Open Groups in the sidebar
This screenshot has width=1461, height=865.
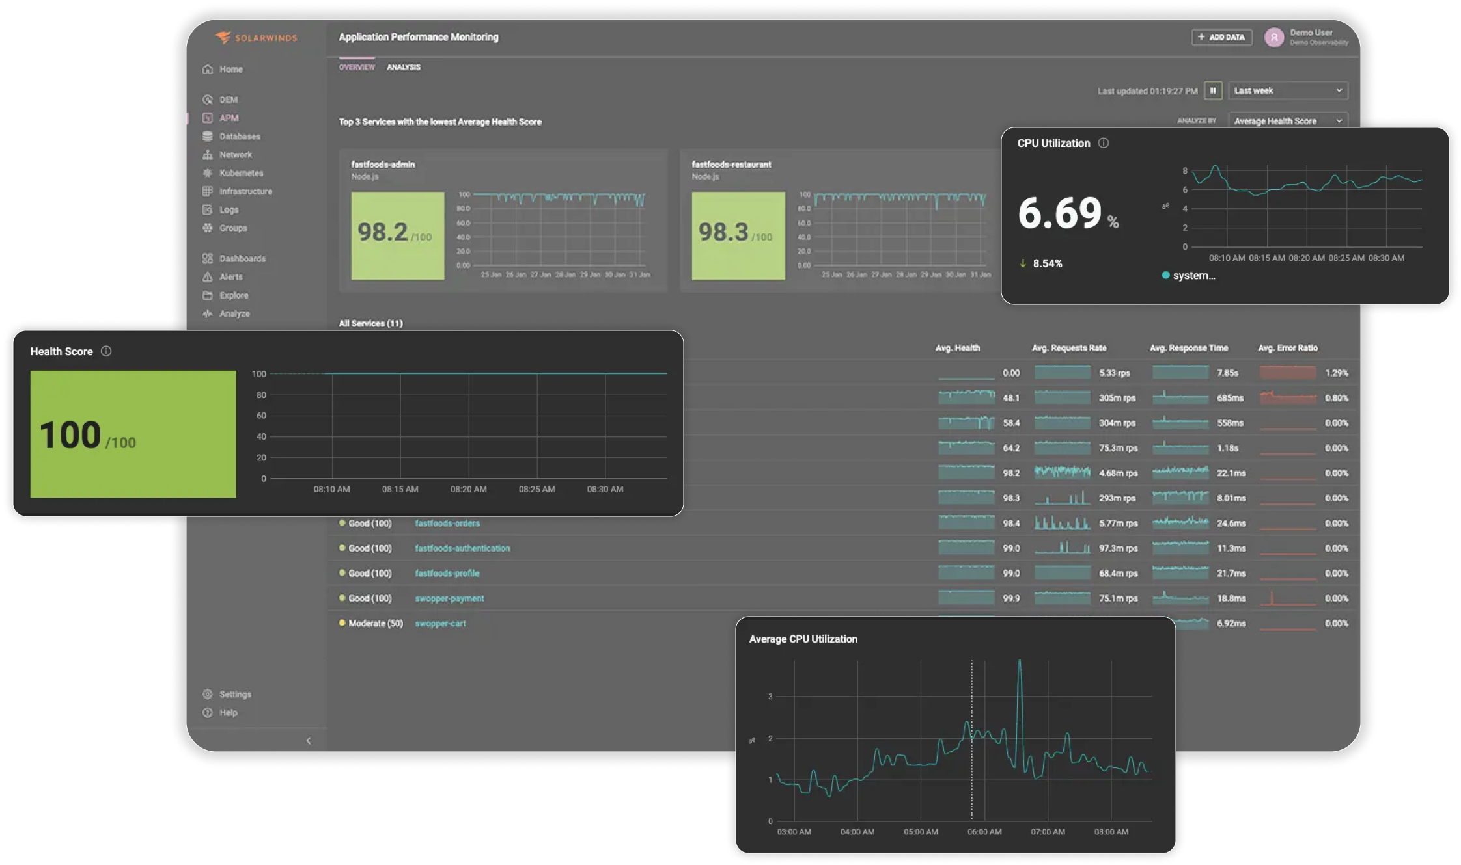coord(225,228)
